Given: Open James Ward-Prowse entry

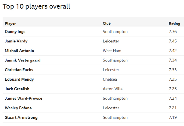Looking at the screenshot, I should coord(24,98).
